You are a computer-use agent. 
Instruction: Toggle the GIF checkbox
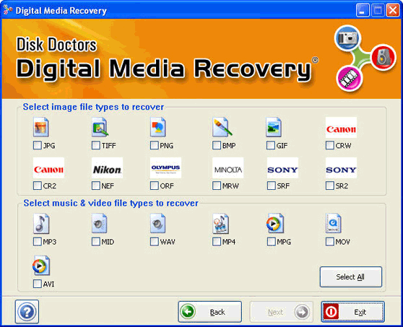(271, 145)
